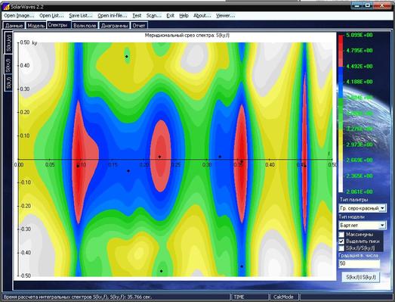Viewport: 395px width, 302px height.
Task: Open the Тип палитры dropdown
Action: (x=363, y=208)
